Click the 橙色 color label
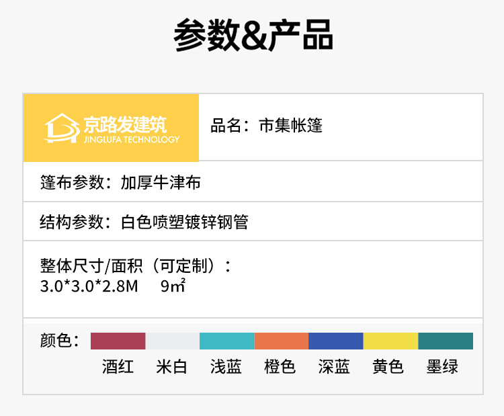The height and width of the screenshot is (416, 504). pyautogui.click(x=280, y=367)
